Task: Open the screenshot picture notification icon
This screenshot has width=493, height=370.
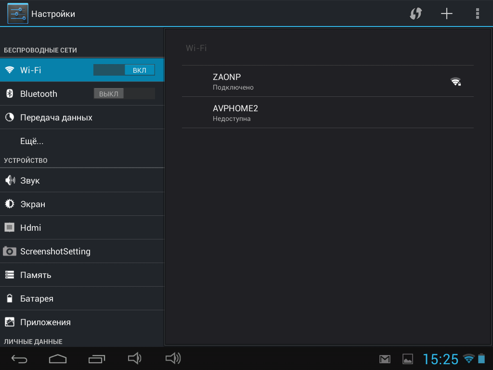Action: pyautogui.click(x=408, y=359)
